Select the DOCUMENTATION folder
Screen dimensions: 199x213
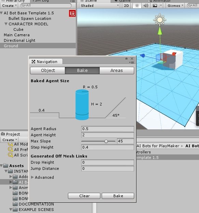tap(33, 204)
